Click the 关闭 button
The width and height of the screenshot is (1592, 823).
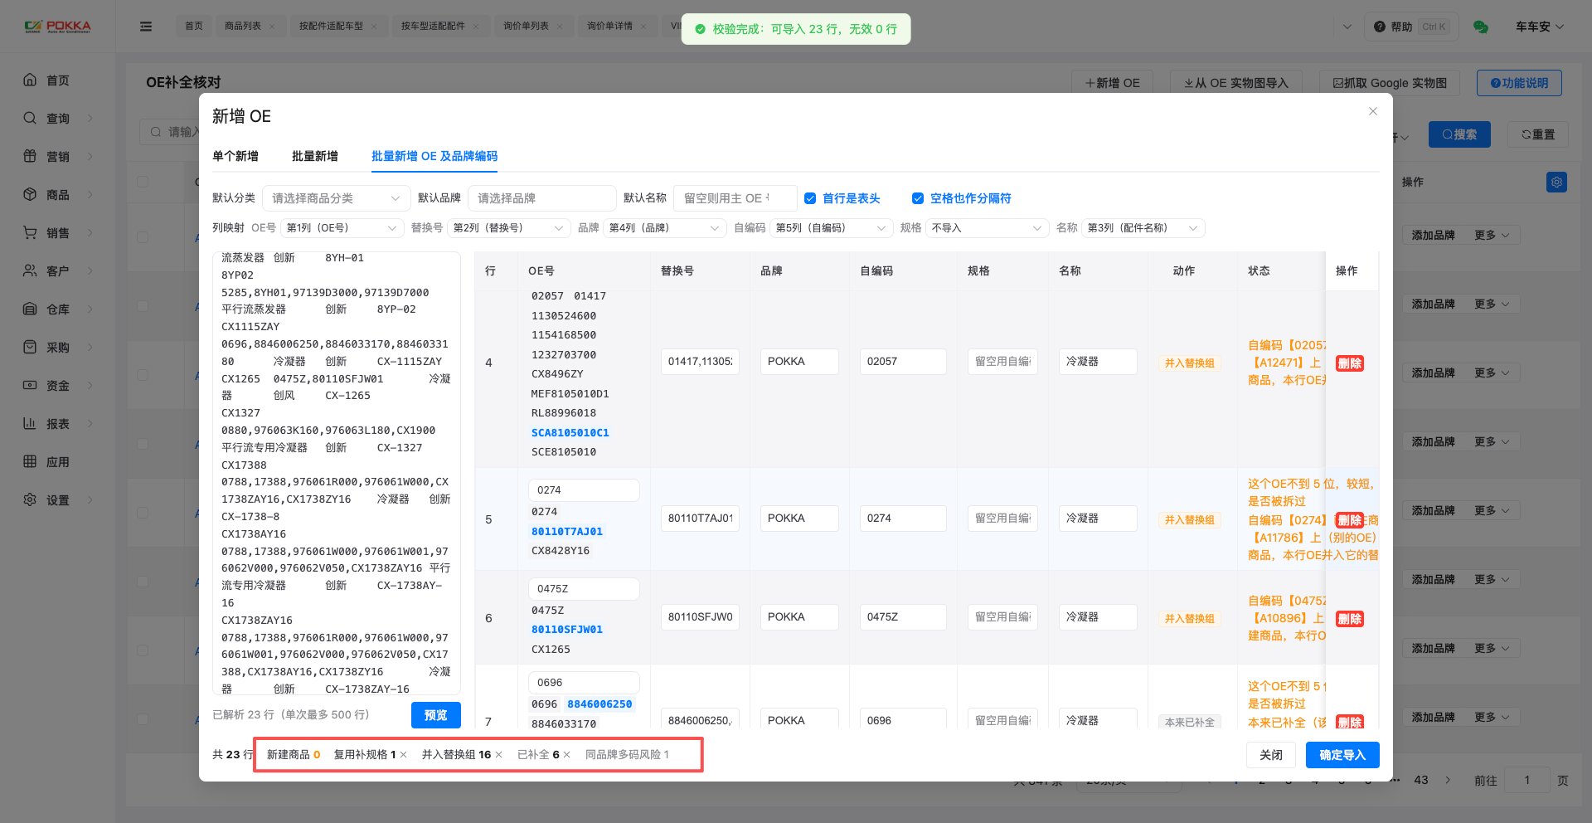point(1271,755)
